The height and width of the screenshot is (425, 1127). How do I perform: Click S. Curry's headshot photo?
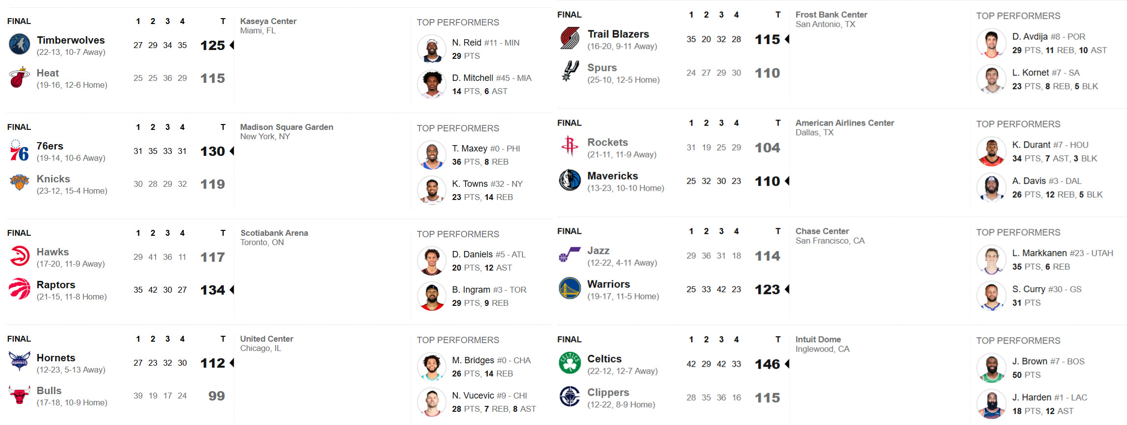pyautogui.click(x=992, y=296)
